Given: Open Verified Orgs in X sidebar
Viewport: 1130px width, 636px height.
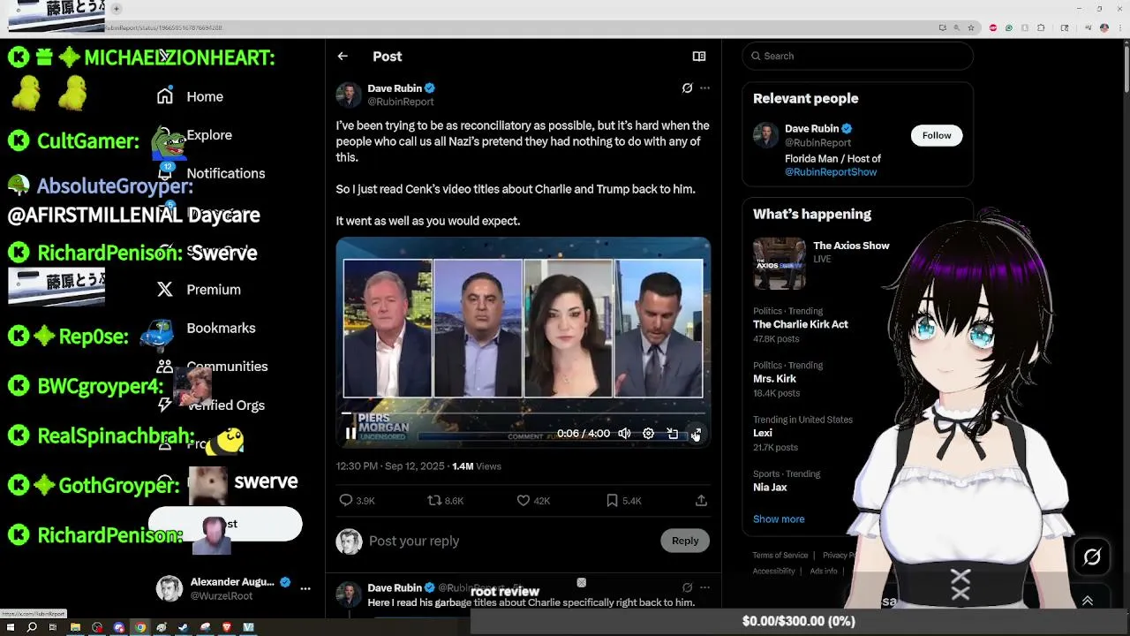Looking at the screenshot, I should point(210,405).
